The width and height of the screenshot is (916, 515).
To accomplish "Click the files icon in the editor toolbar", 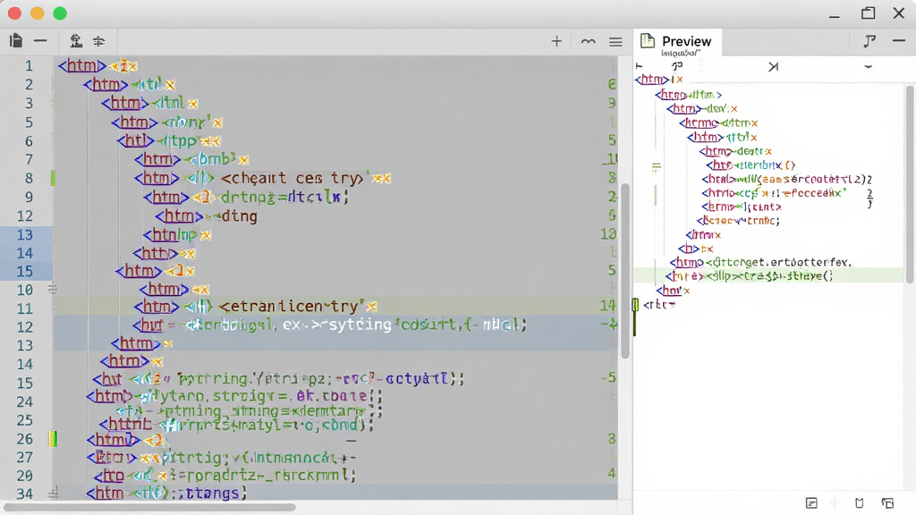I will (x=16, y=41).
